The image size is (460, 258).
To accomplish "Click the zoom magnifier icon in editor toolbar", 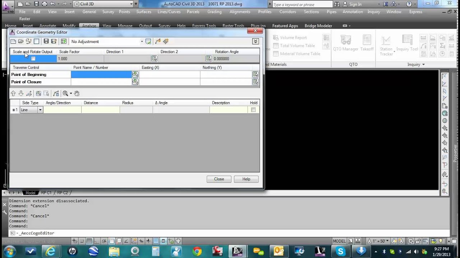I will 65,94.
